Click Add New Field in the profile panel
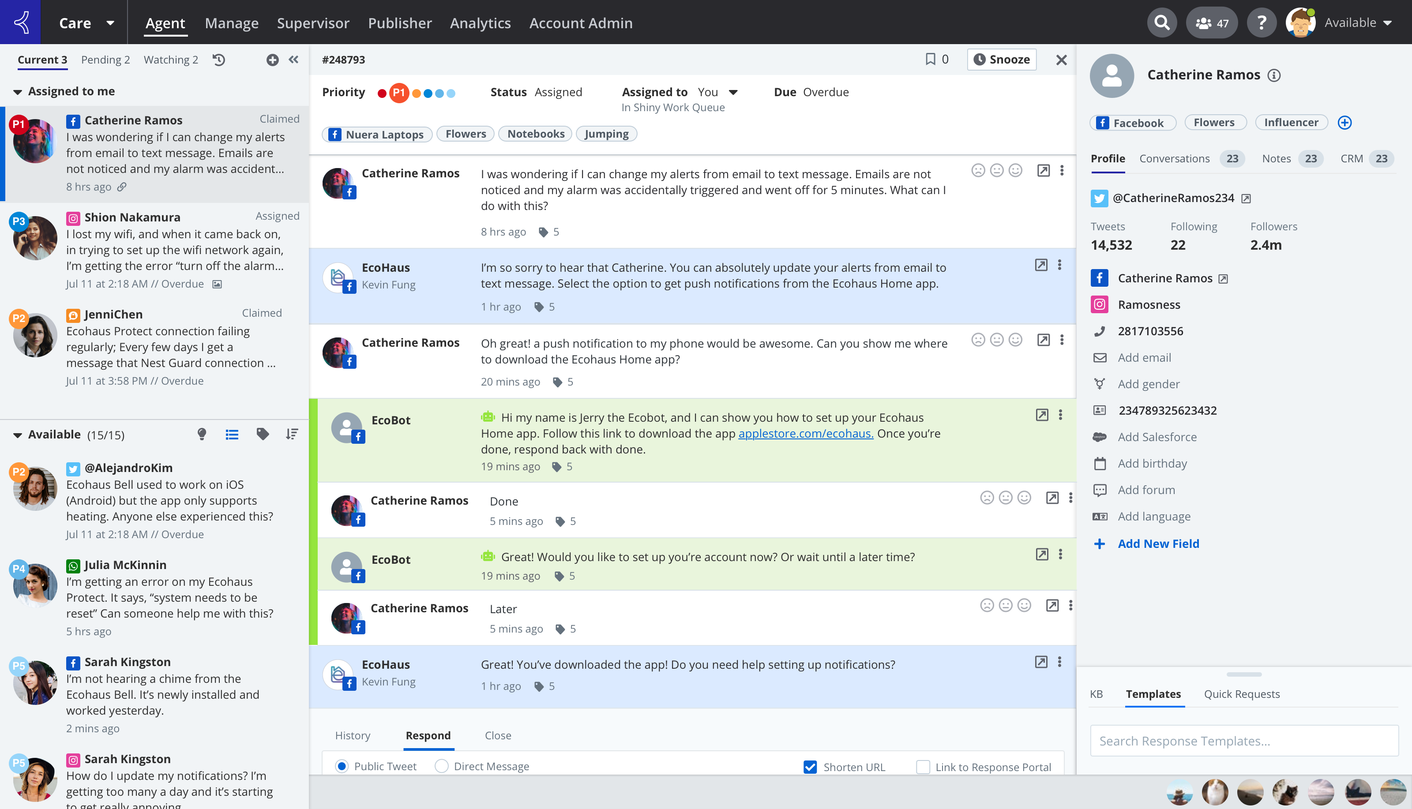The width and height of the screenshot is (1412, 809). point(1158,543)
